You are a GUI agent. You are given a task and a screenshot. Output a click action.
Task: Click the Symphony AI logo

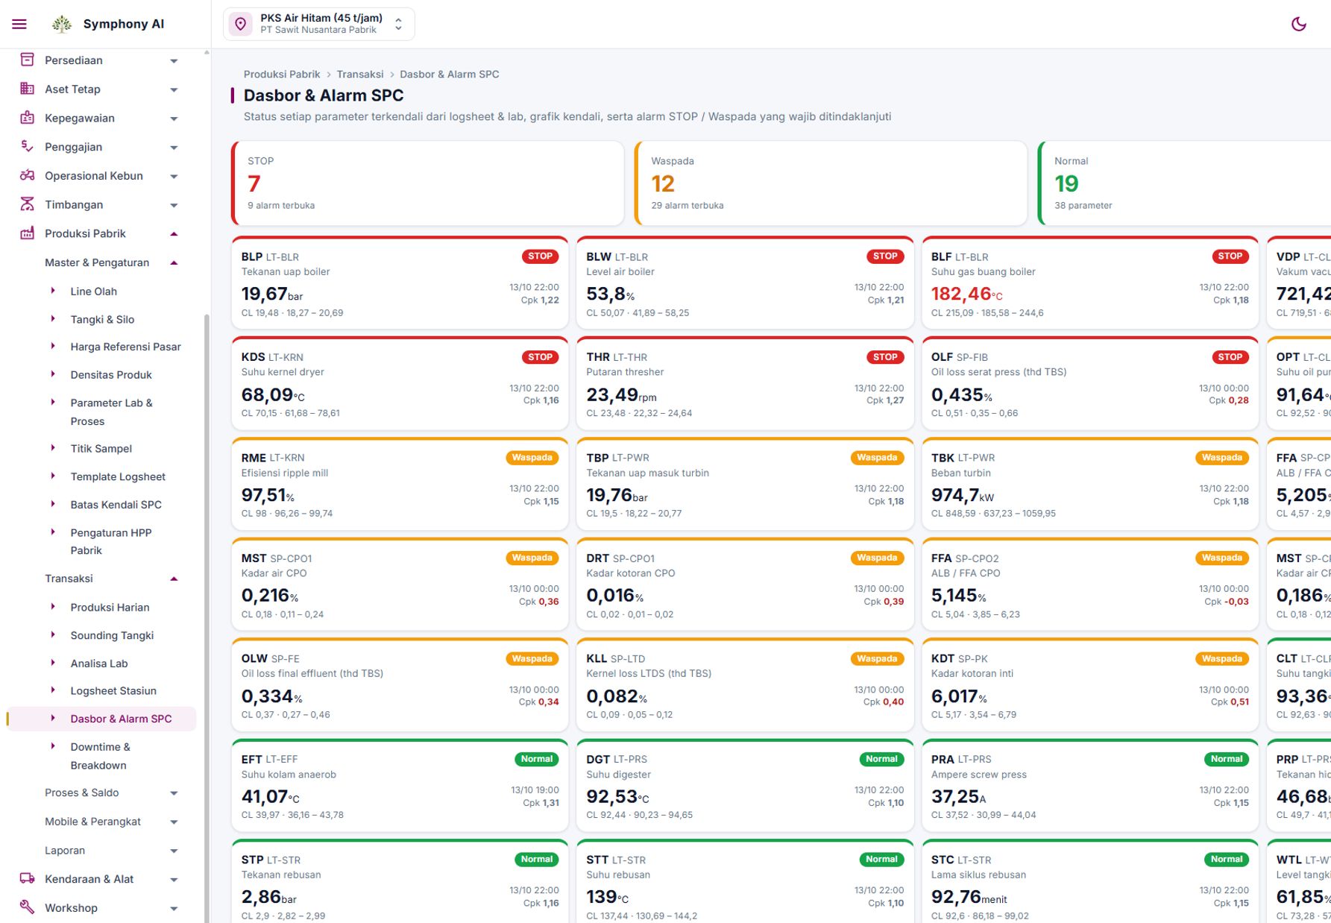[62, 24]
